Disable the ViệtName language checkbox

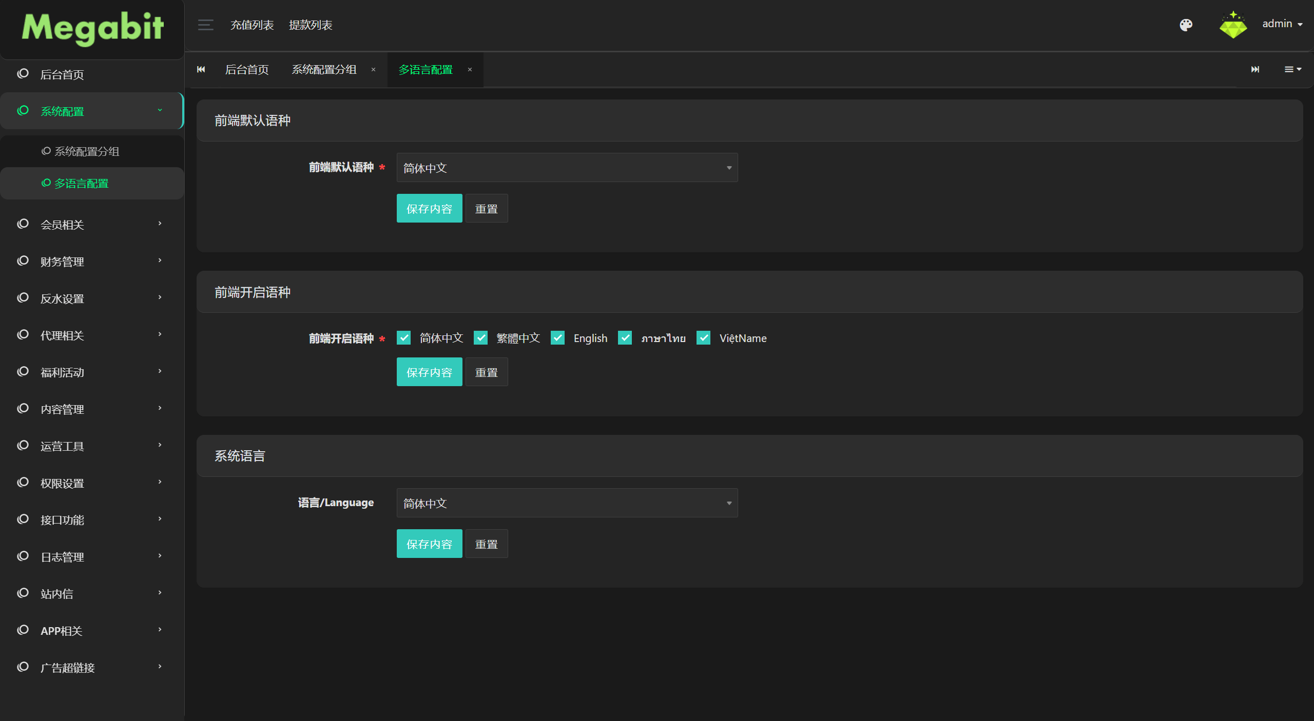tap(704, 338)
